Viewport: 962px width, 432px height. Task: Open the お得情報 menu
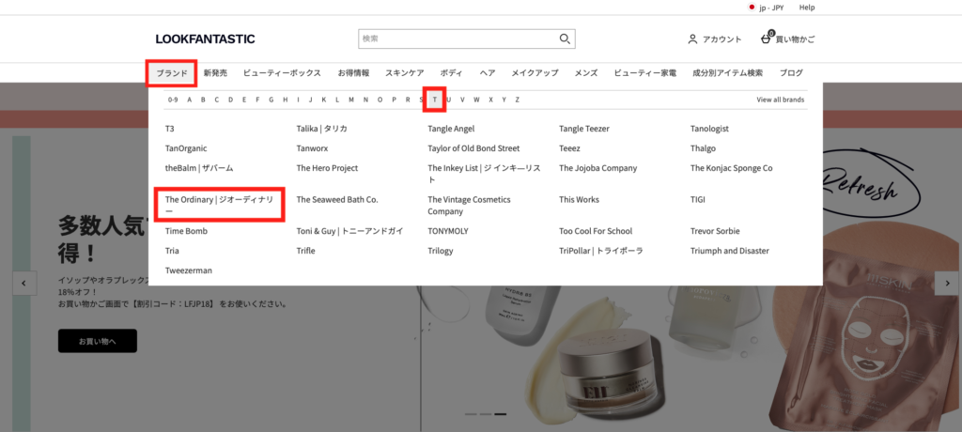[x=353, y=73]
